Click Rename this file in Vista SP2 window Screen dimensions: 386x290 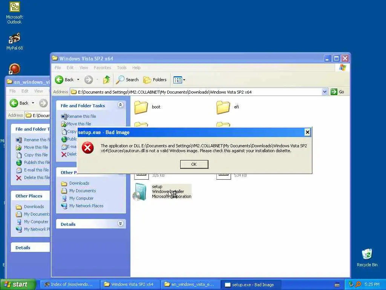pyautogui.click(x=78, y=116)
